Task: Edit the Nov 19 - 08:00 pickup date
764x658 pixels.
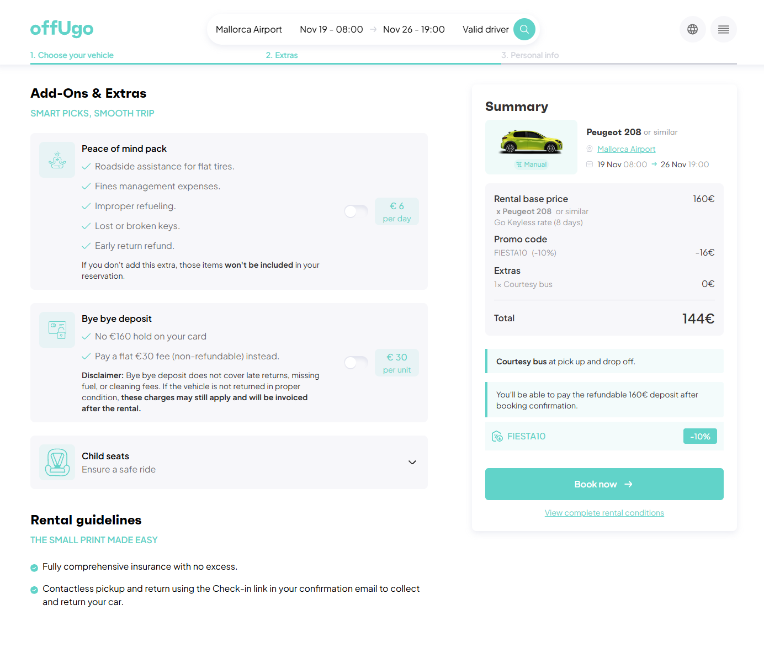Action: (x=331, y=29)
